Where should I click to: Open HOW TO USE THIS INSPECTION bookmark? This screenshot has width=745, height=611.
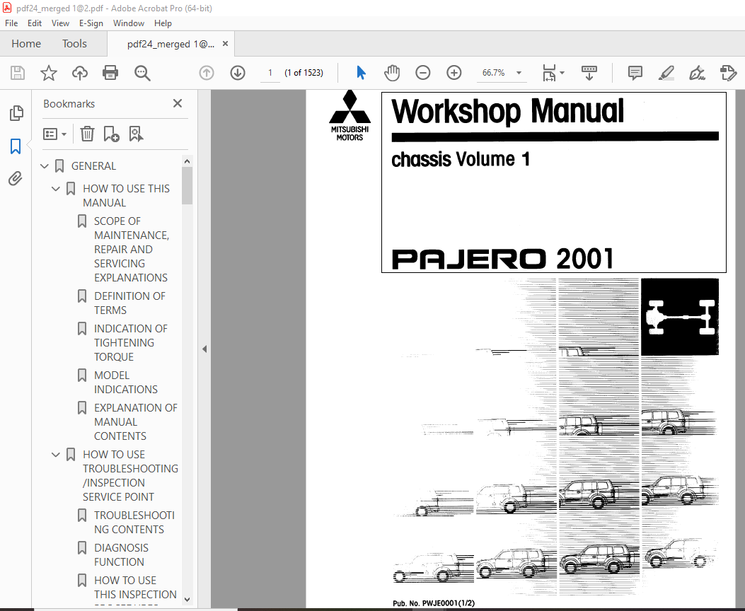135,587
